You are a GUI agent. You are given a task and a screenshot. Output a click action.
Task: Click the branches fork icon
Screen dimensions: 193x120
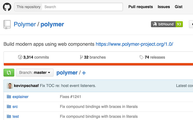pos(81,57)
